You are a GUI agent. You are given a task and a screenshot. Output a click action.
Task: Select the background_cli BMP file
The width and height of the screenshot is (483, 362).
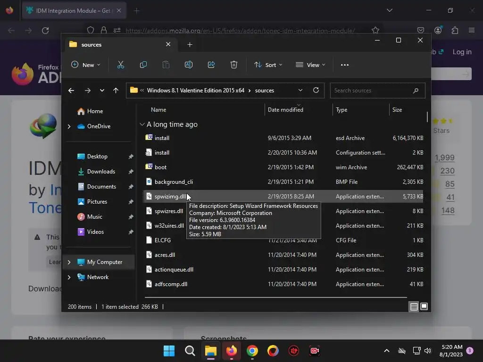click(283, 182)
